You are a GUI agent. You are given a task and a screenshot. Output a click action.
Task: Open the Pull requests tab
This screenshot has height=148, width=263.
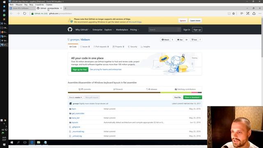point(101,46)
